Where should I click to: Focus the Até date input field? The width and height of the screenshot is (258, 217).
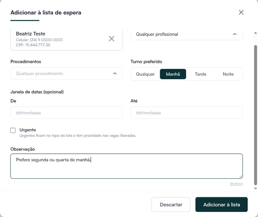[187, 113]
